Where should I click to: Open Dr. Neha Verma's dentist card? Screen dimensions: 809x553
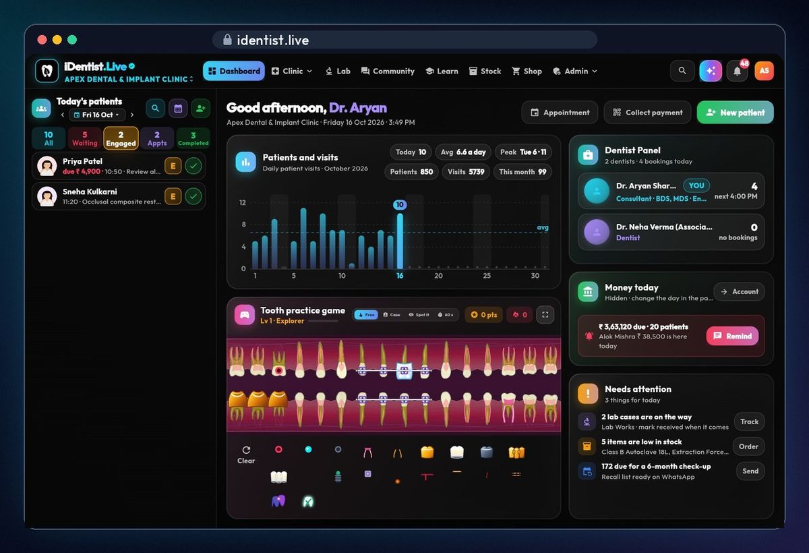coord(671,232)
